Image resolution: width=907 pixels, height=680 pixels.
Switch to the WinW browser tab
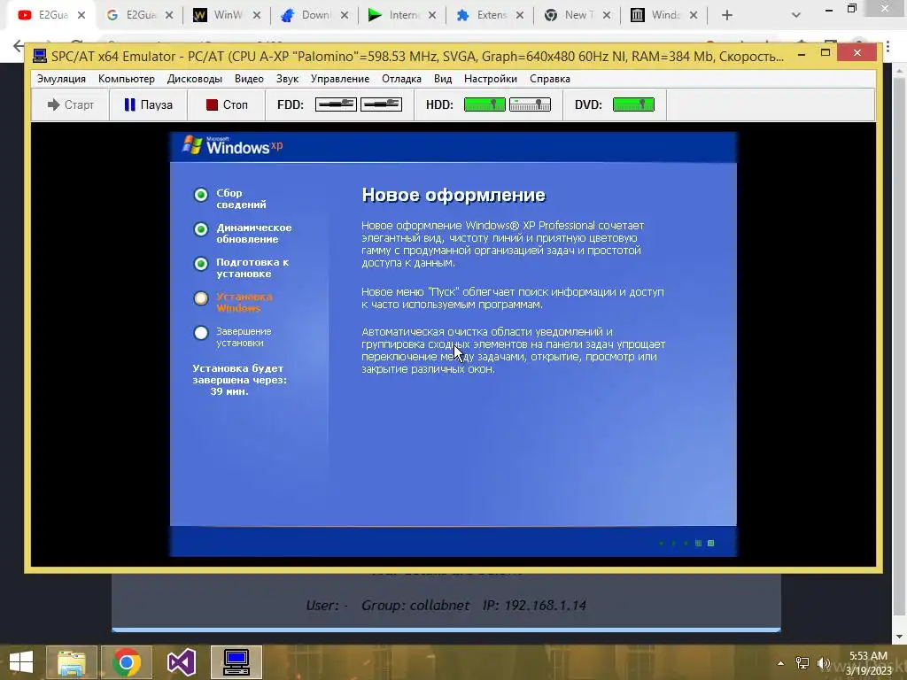coord(227,15)
